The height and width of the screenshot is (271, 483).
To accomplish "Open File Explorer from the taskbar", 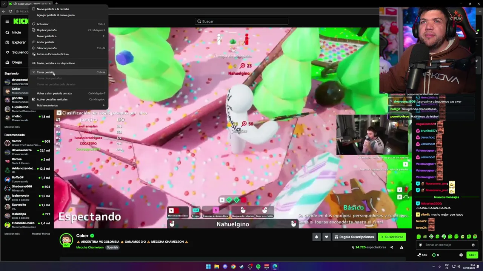I will (217, 266).
